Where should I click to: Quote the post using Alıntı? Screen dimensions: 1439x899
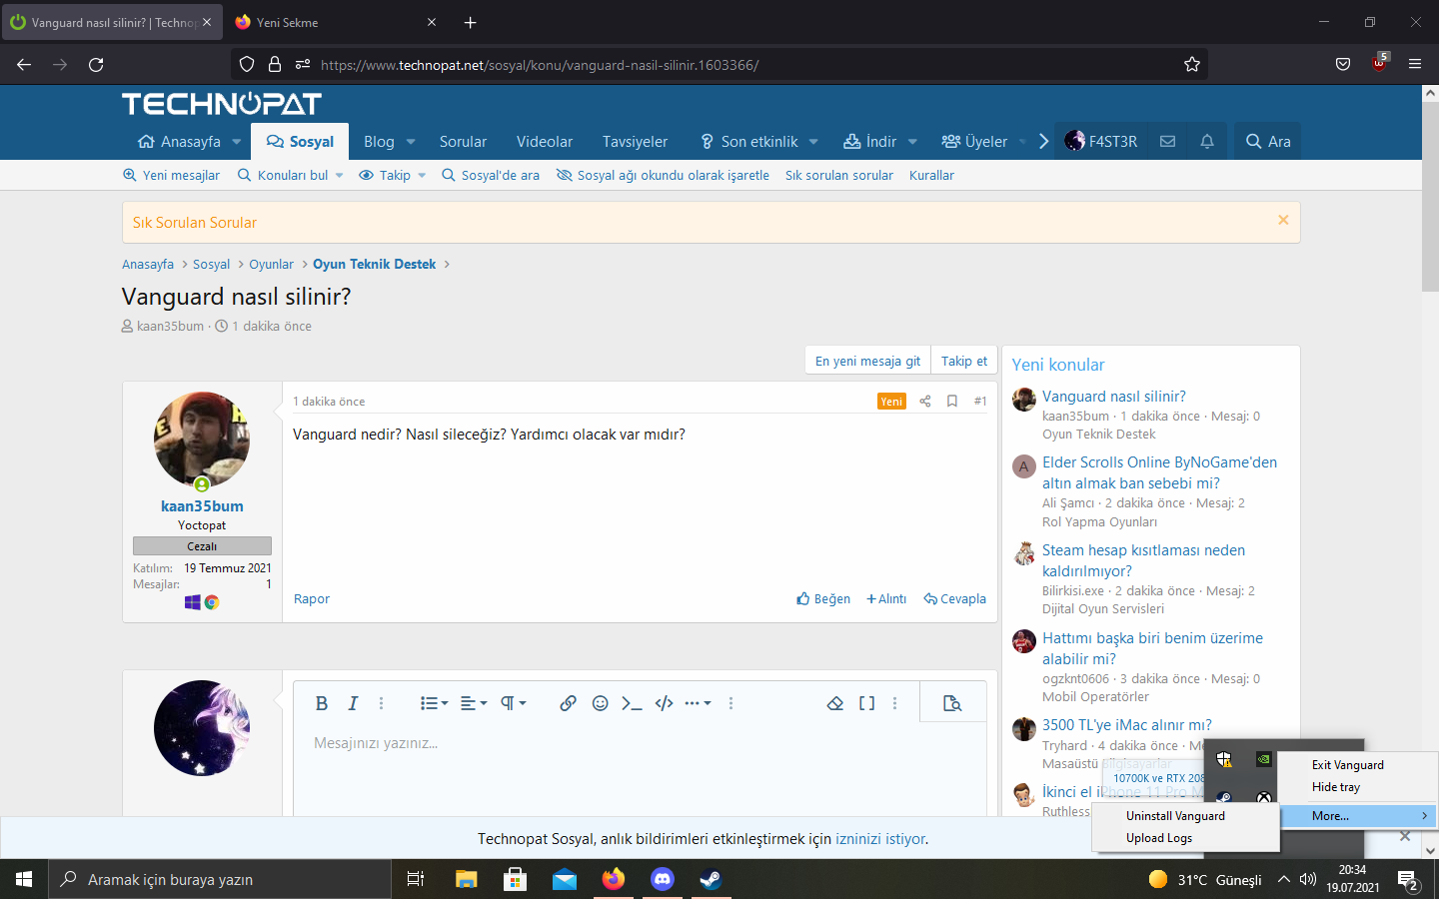[x=886, y=599]
